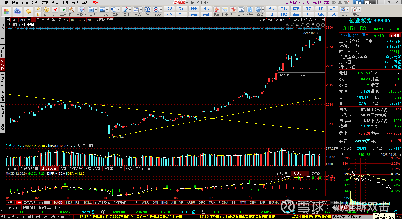Toggle 热点回溯 hotspot review

point(282,20)
